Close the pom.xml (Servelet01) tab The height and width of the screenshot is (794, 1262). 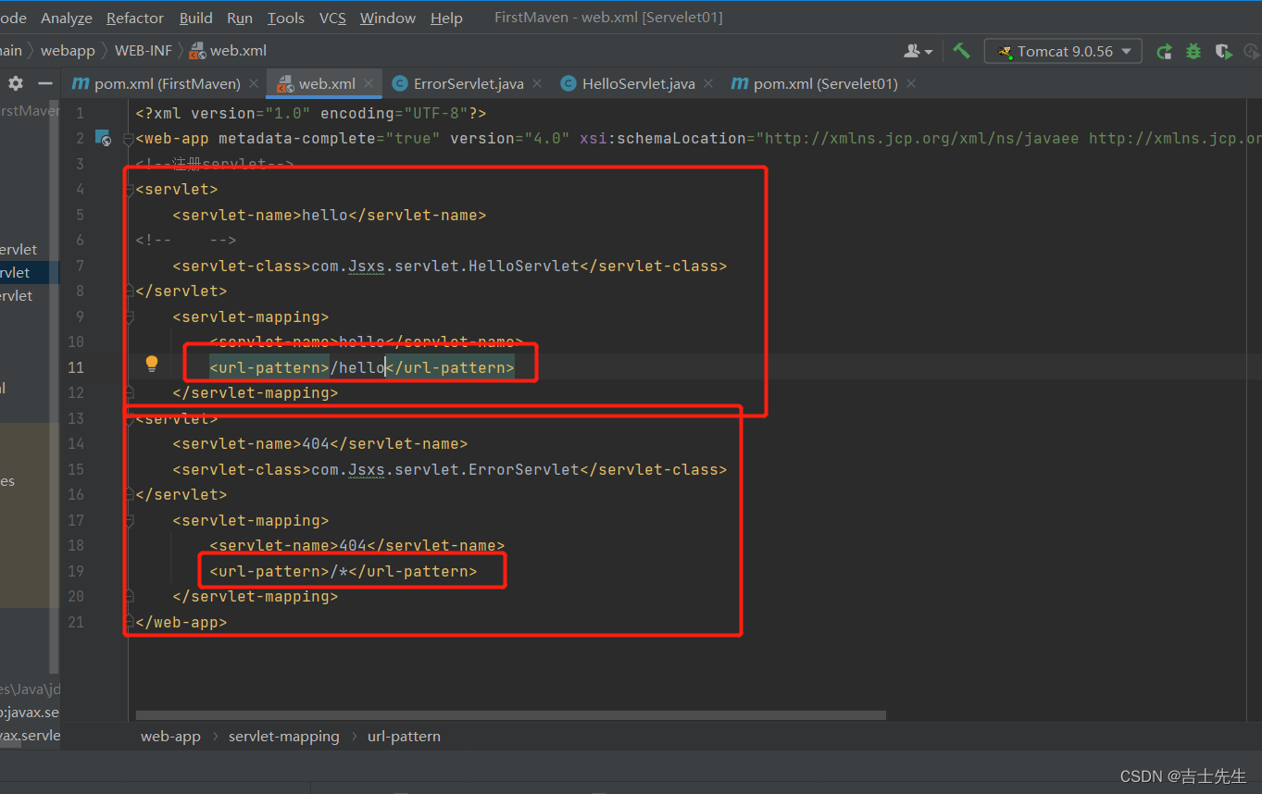(911, 83)
